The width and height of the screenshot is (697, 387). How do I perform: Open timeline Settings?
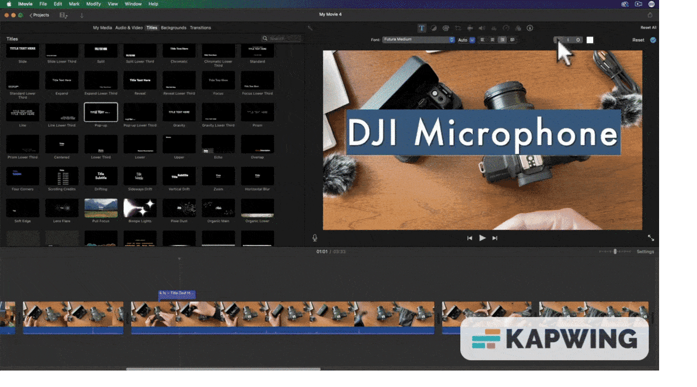pyautogui.click(x=645, y=251)
